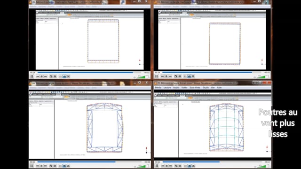The width and height of the screenshot is (301, 169).
Task: Toggle shuffle in top-left VLC window
Action: [69, 77]
